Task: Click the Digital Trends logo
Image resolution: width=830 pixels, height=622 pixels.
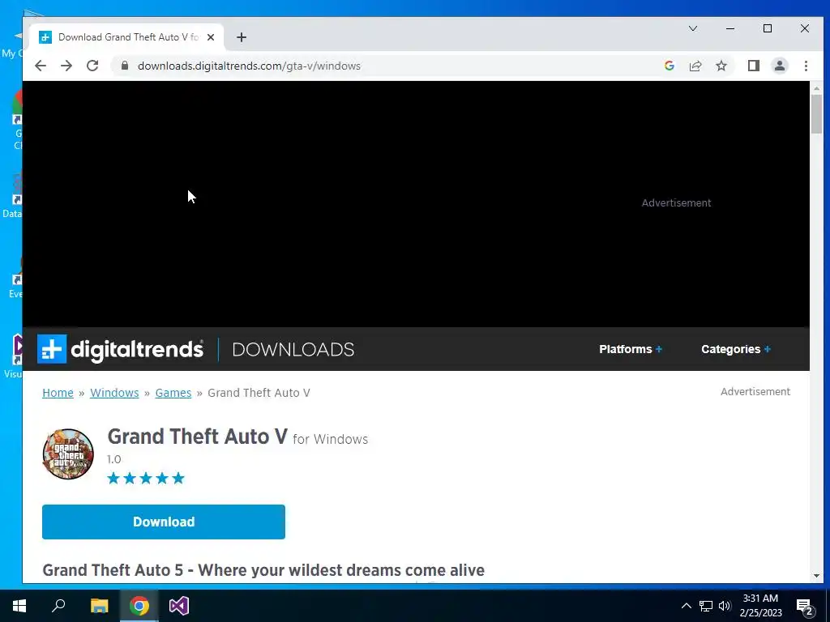Action: pyautogui.click(x=120, y=349)
